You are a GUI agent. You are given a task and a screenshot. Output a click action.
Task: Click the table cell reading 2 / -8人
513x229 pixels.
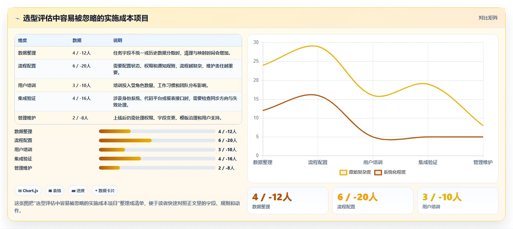pos(80,118)
